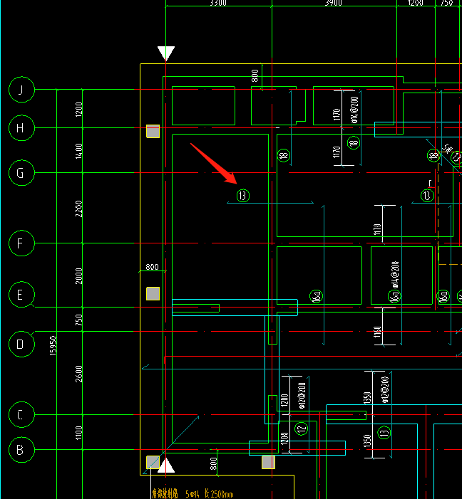The width and height of the screenshot is (462, 499).
Task: Pick the axis bubble labeled C
Action: click(x=21, y=415)
